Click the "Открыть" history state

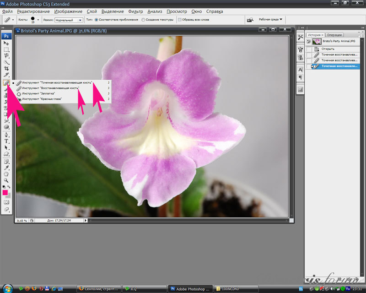click(x=328, y=49)
